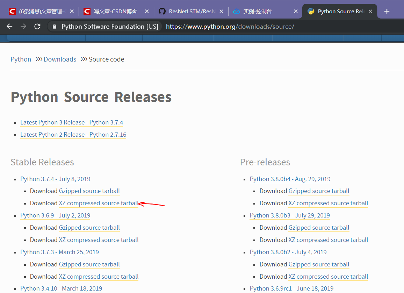The image size is (404, 293).
Task: Download Gzipped source tarball for Python 3.8.0b2
Action: (x=319, y=264)
